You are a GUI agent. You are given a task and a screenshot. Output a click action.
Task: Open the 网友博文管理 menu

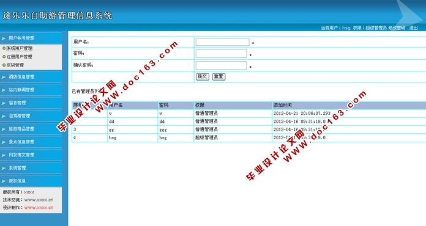point(21,155)
